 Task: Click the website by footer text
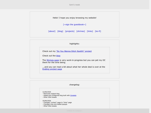coord(75,111)
